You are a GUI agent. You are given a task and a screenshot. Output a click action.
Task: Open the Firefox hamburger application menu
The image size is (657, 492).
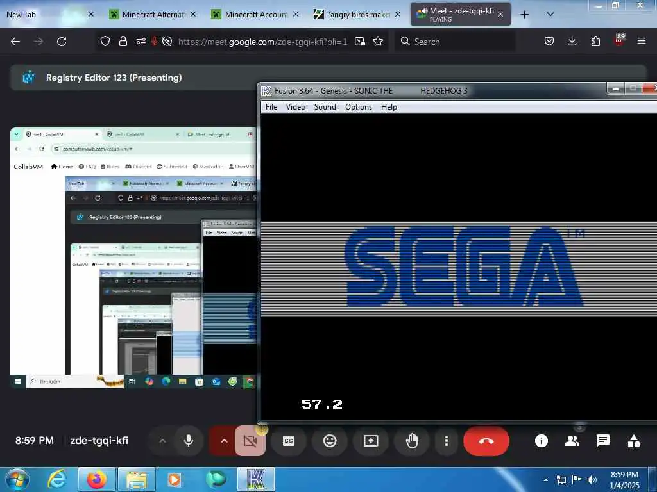[642, 41]
